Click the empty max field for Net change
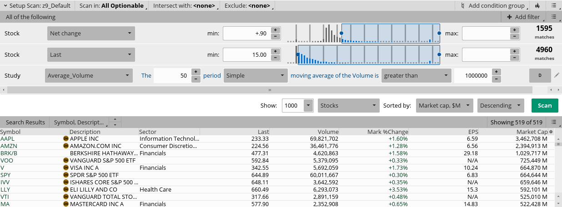The height and width of the screenshot is (207, 562). click(486, 34)
